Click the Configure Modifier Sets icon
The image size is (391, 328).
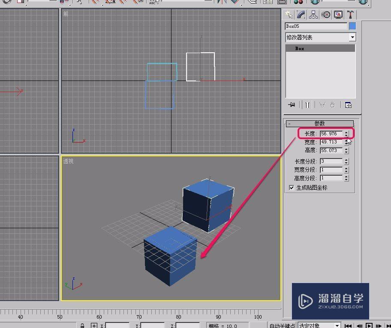coord(348,104)
